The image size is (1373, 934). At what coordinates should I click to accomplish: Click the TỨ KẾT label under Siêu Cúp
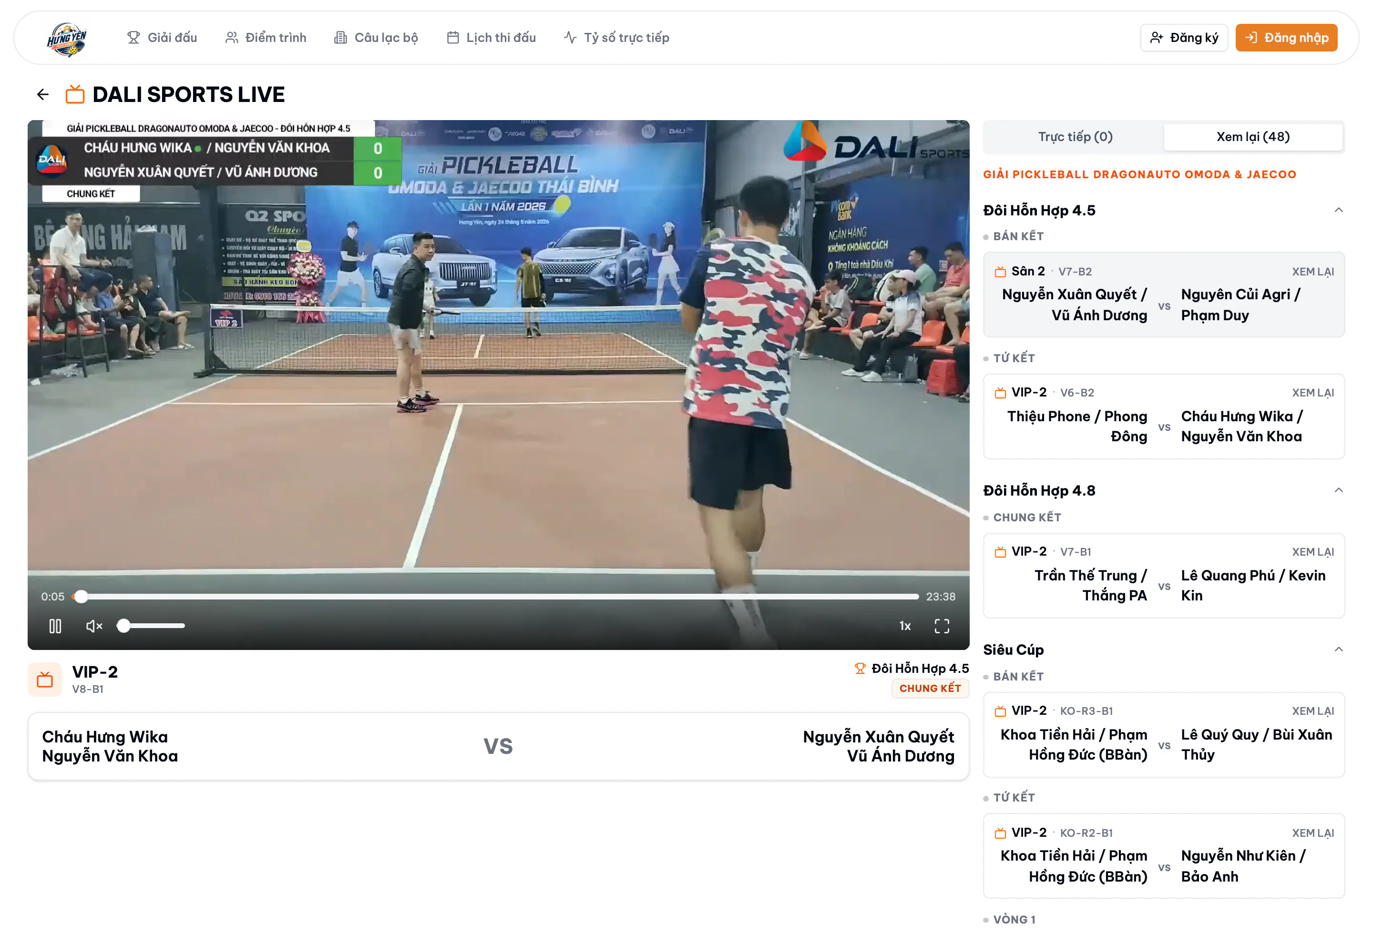point(1014,798)
